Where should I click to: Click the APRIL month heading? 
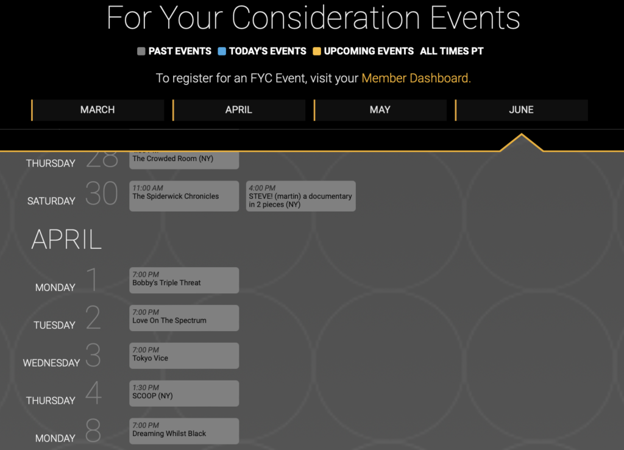point(66,240)
